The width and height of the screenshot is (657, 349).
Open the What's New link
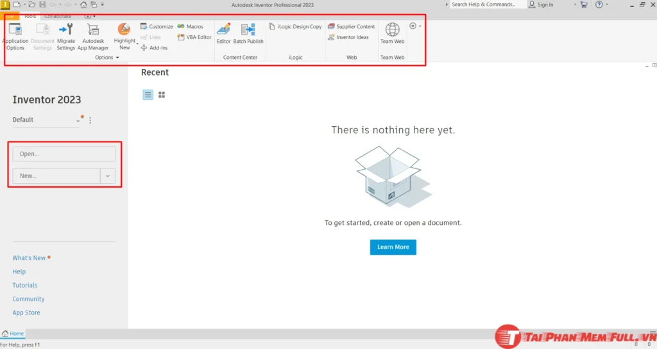tap(29, 258)
